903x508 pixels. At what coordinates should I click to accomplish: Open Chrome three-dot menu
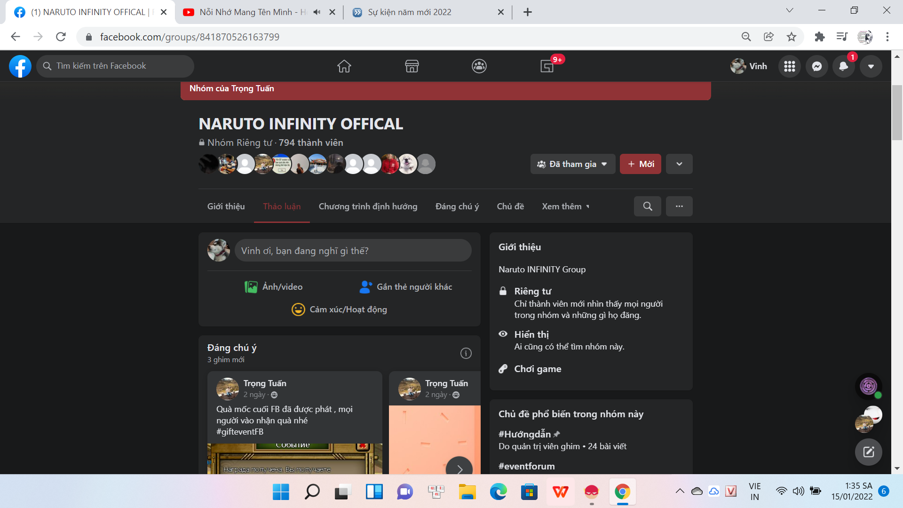click(x=887, y=37)
